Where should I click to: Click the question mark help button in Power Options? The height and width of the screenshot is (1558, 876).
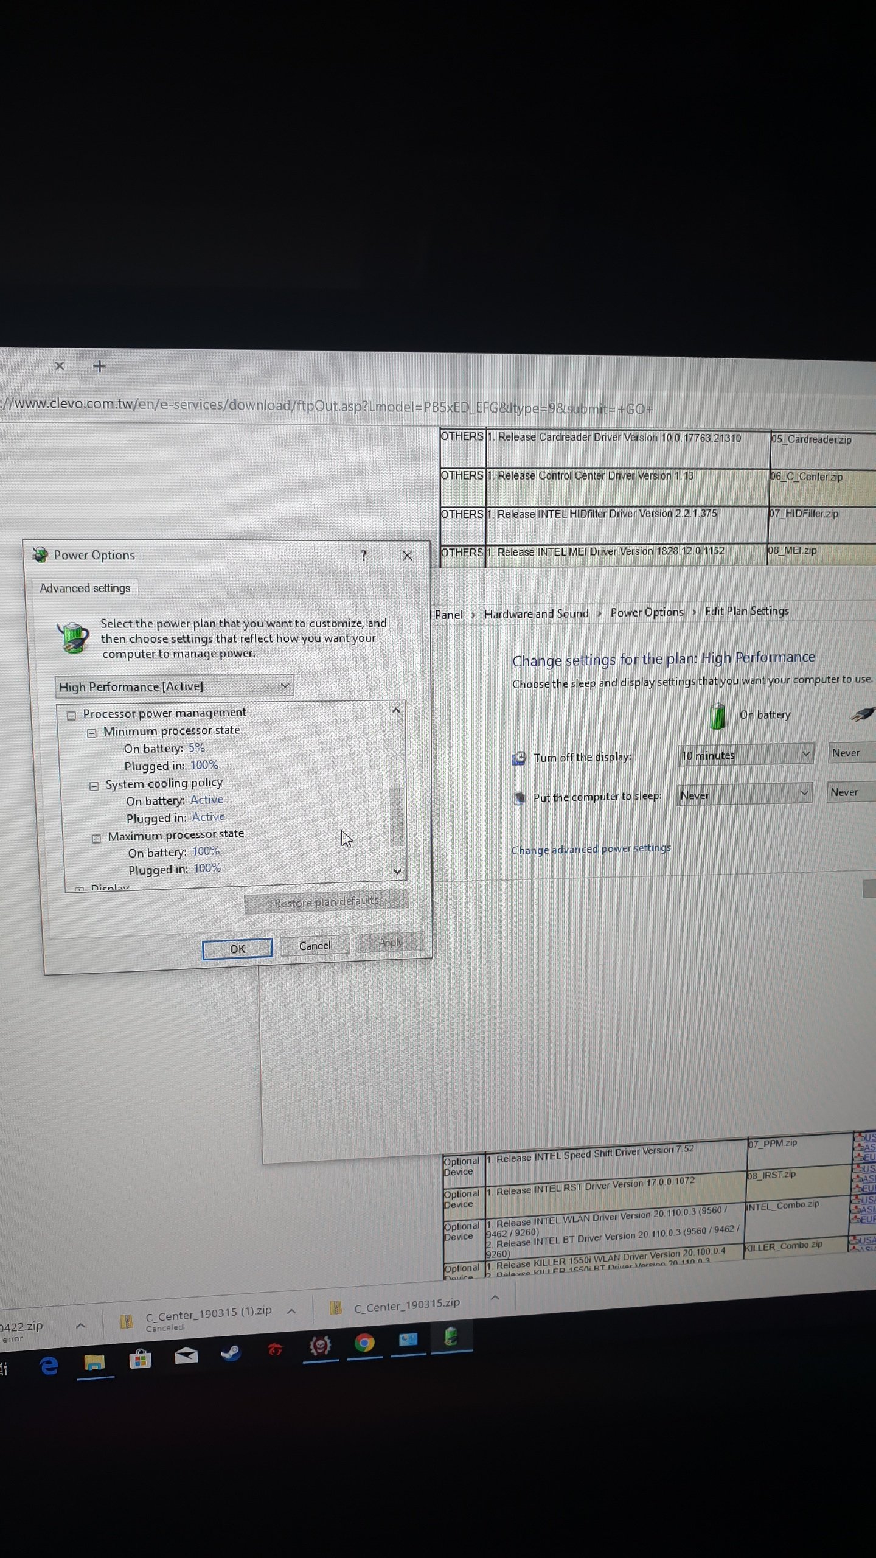click(364, 555)
